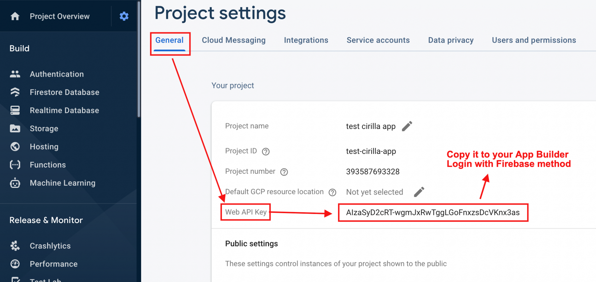
Task: Open Machine Learning
Action: pos(62,183)
